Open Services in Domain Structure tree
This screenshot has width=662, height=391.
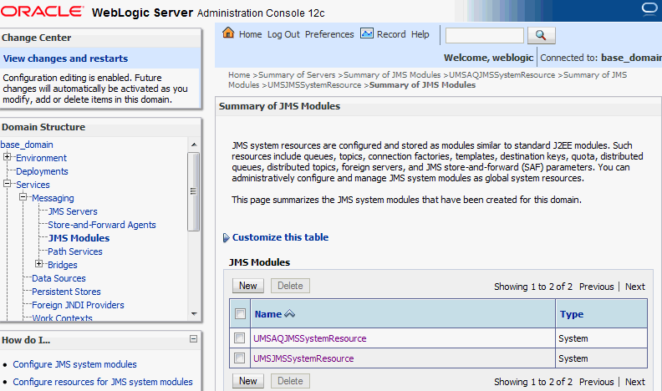click(x=33, y=185)
